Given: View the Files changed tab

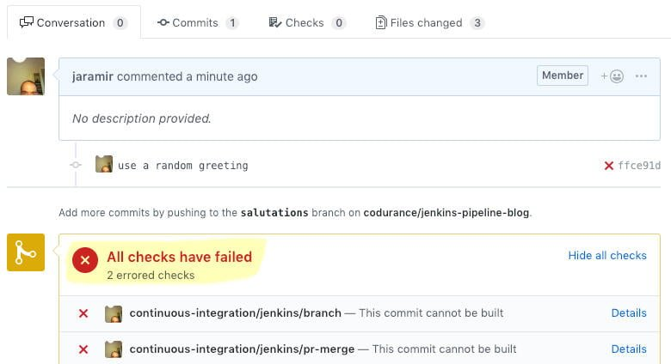Looking at the screenshot, I should click(x=429, y=22).
